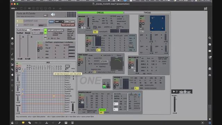Viewport: 222px width, 125px height.
Task: Click the piano keyboard icon in bottom toolbar
Action: point(66,123)
